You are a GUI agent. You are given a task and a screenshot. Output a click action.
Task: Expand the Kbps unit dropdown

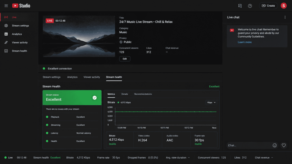211,102
